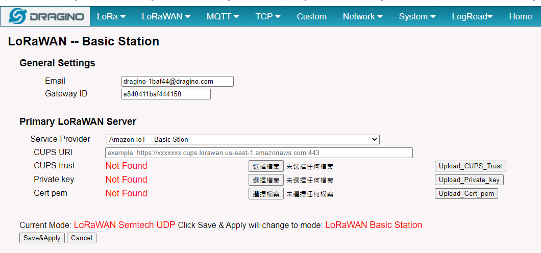541x253 pixels.
Task: Click the 'LoRaWAN -- Basic Station' page title
Action: 84,42
